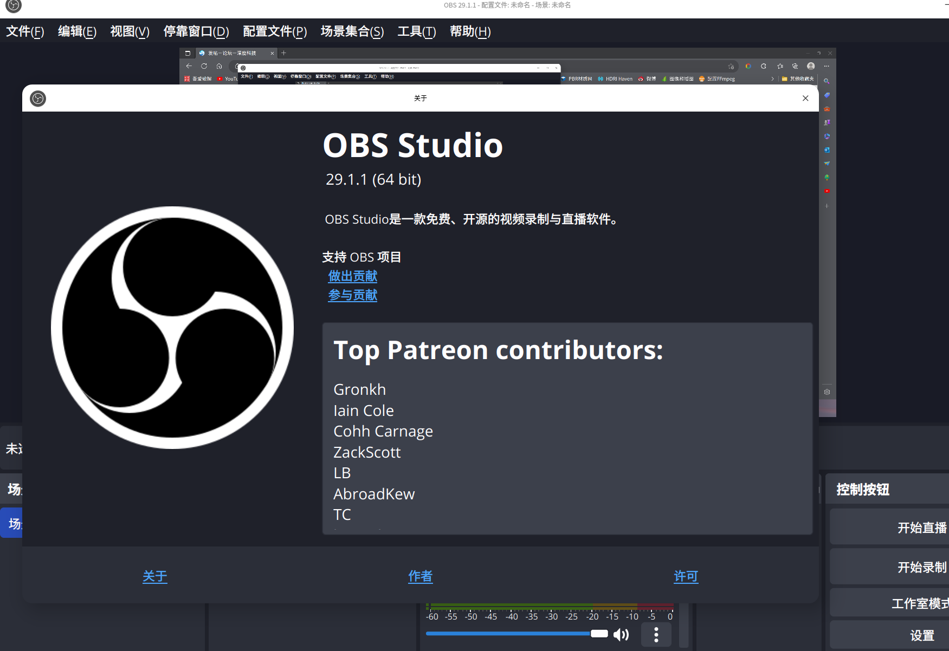The height and width of the screenshot is (651, 949).
Task: Select the 发帖 - 论坛 - 深度科技 browser tab
Action: click(236, 53)
